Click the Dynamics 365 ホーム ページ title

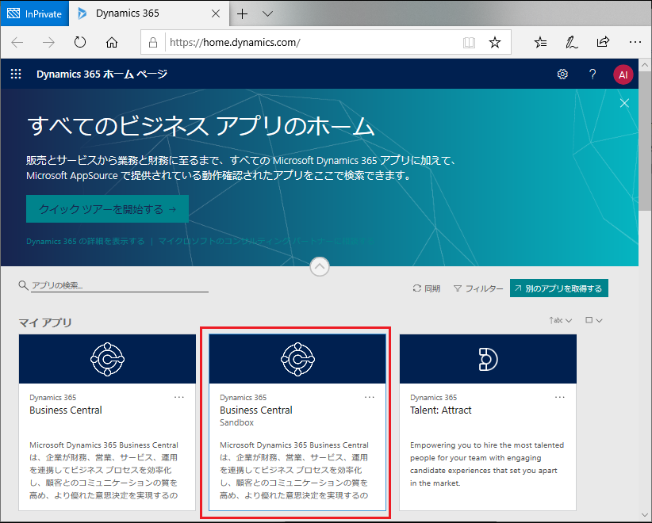pos(102,74)
